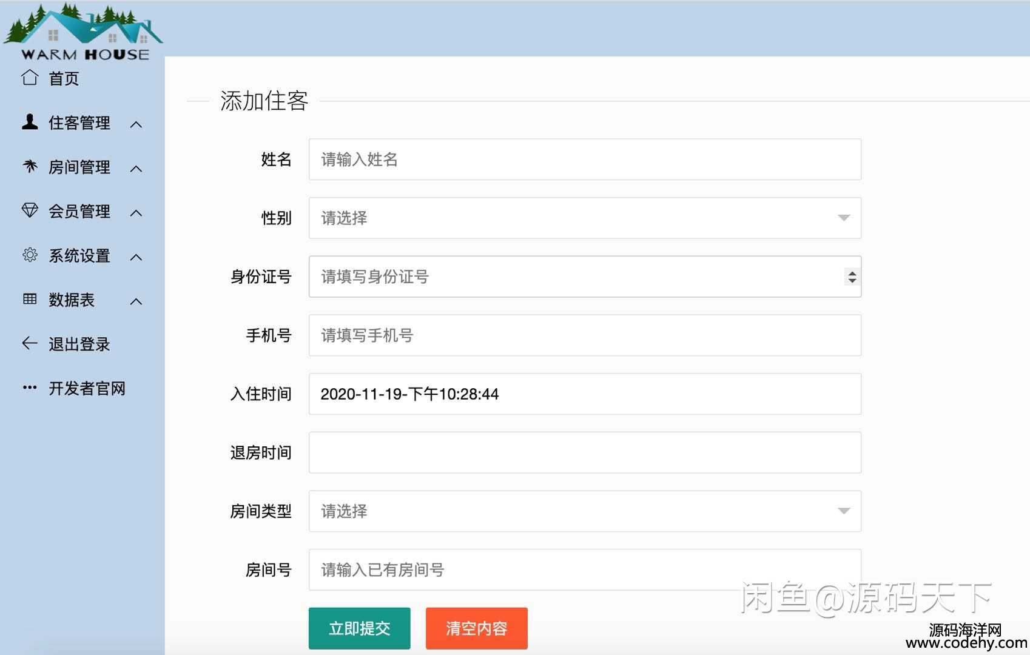Click the table icon for 数据表
This screenshot has width=1030, height=655.
pos(30,299)
